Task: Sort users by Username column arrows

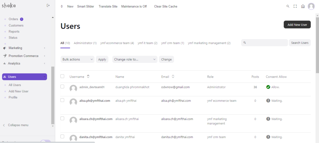Action: [x=88, y=76]
